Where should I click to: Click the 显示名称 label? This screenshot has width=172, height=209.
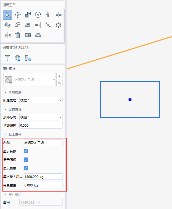pos(10,151)
